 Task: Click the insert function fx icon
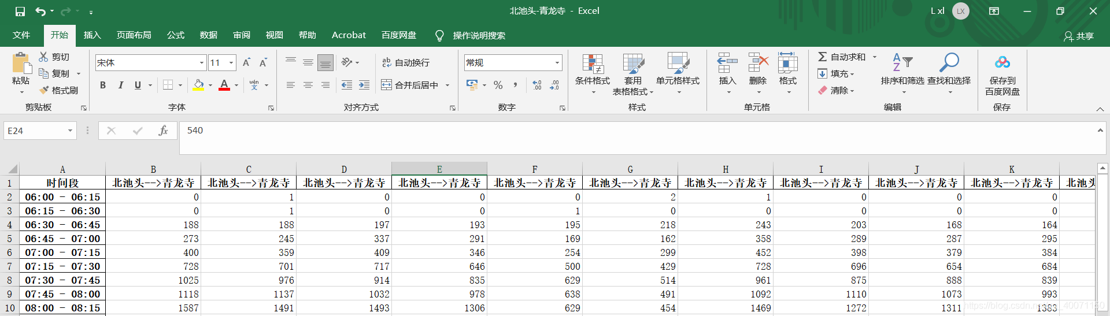[x=163, y=131]
